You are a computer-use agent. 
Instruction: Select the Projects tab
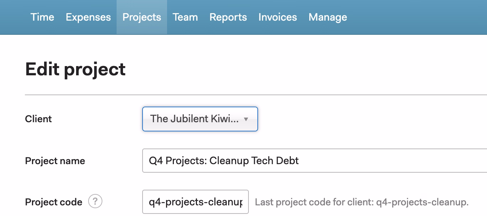(141, 17)
